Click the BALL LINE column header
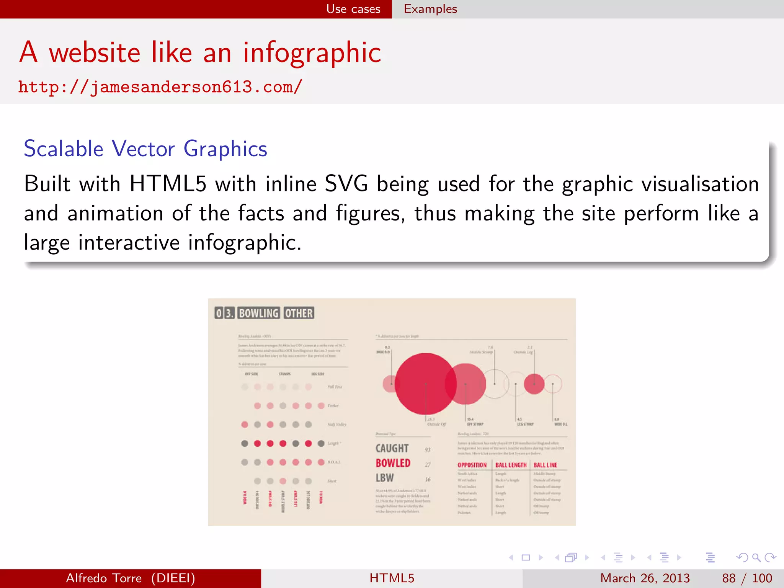The image size is (784, 588). click(545, 465)
